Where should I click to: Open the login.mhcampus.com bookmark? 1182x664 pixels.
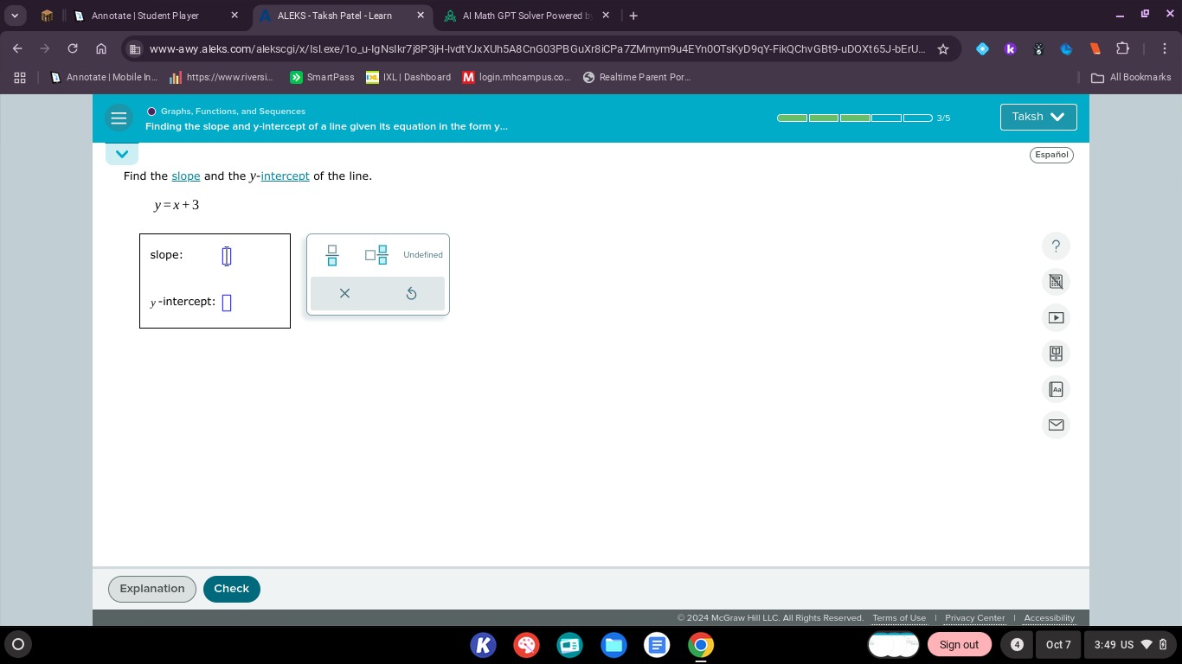(x=517, y=77)
